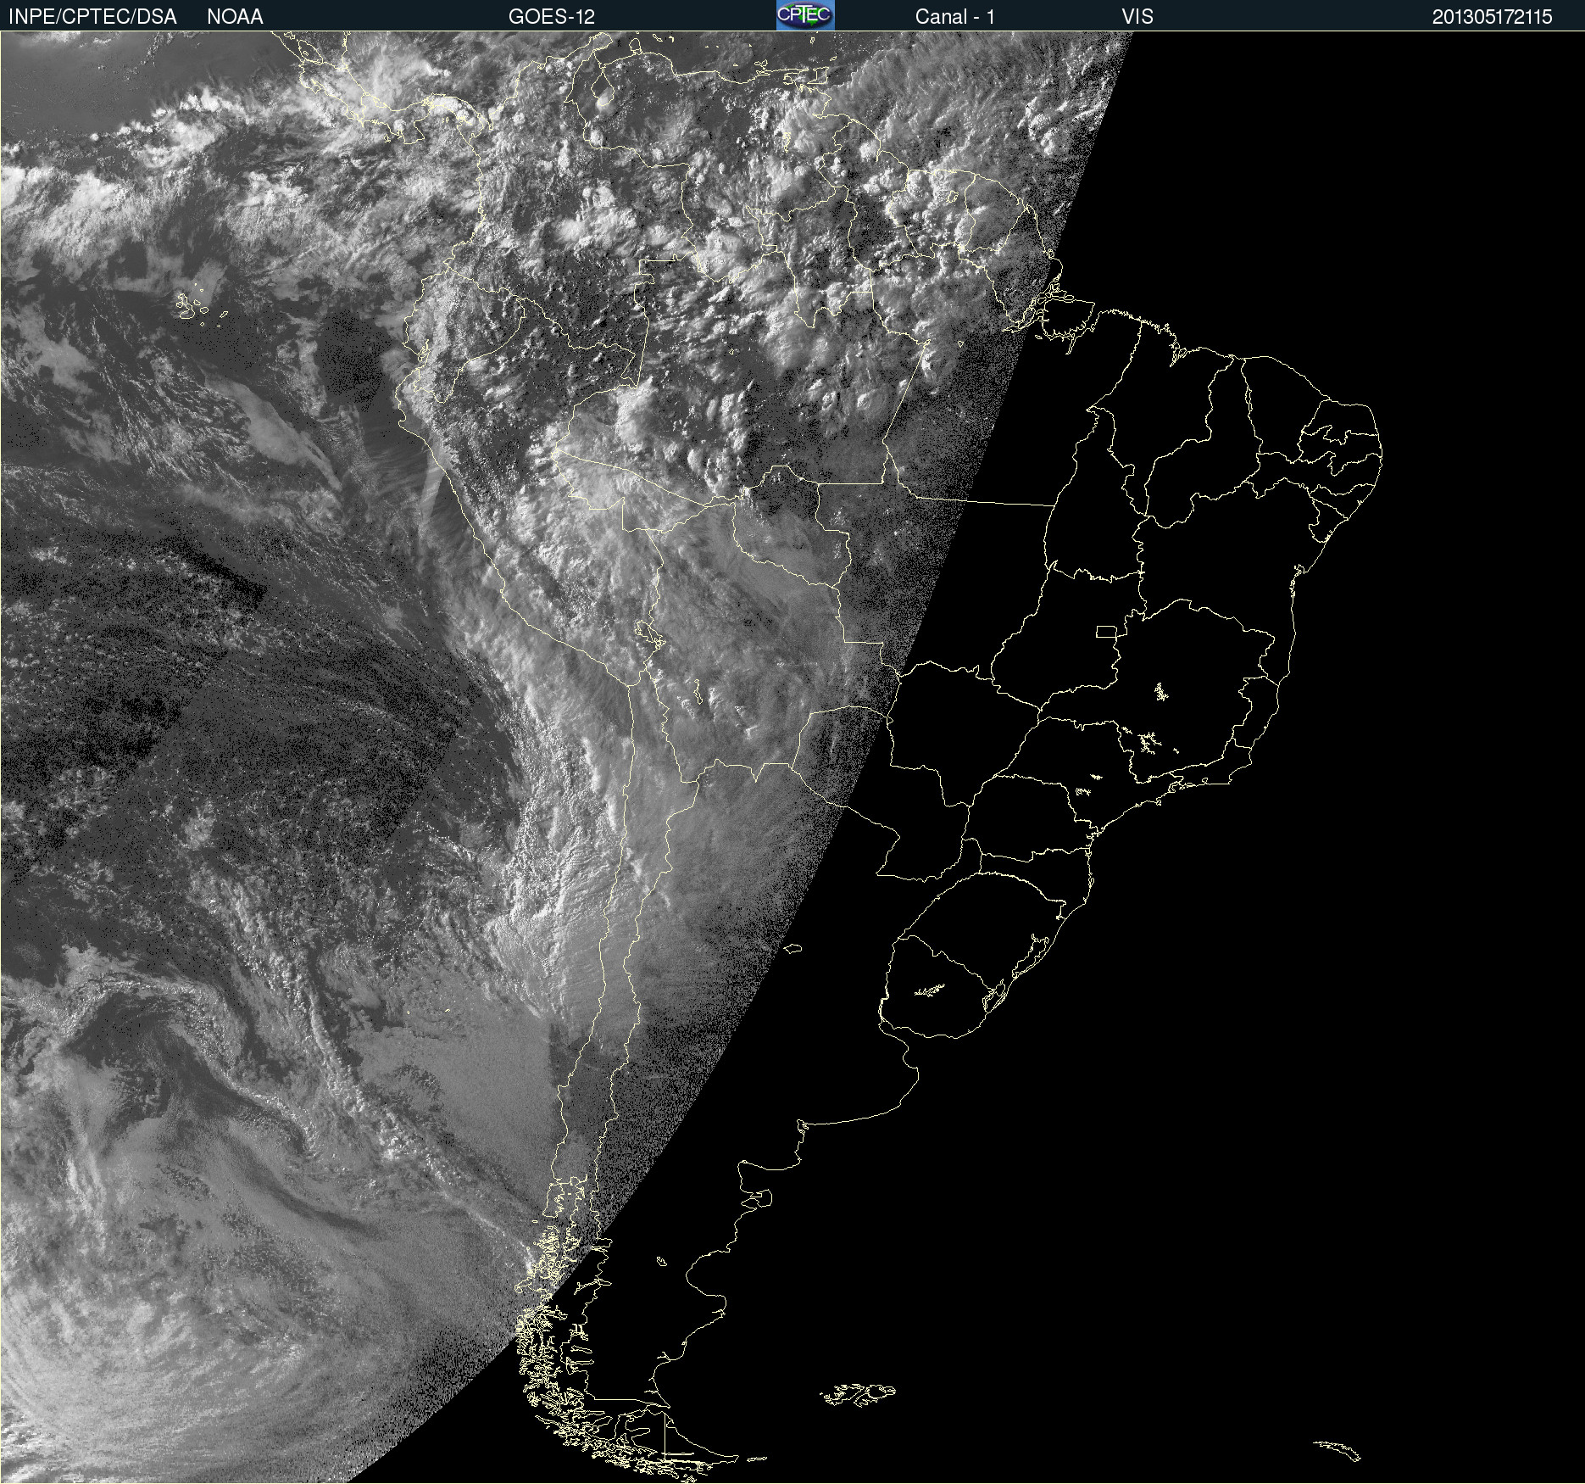Click the Canal - 1 label
The width and height of the screenshot is (1585, 1484).
point(955,17)
